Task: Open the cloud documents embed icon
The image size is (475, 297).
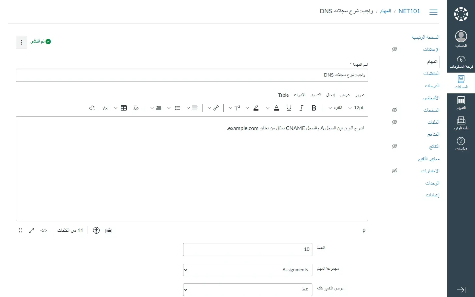Action: click(92, 108)
